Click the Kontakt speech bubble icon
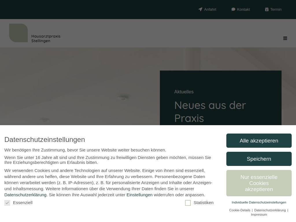This screenshot has width=296, height=222. click(233, 9)
